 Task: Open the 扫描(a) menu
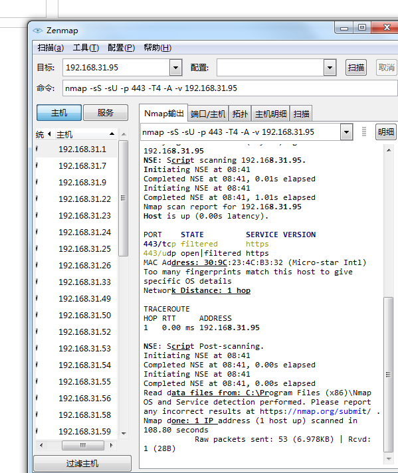pos(50,48)
